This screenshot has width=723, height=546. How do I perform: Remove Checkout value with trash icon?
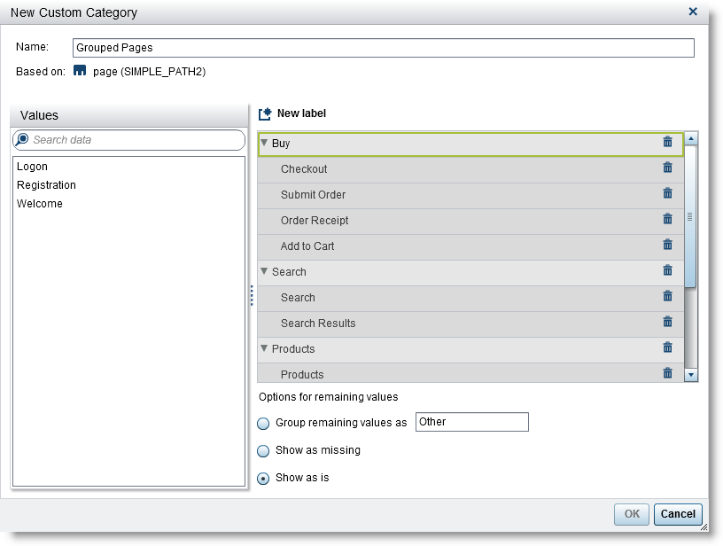click(667, 168)
